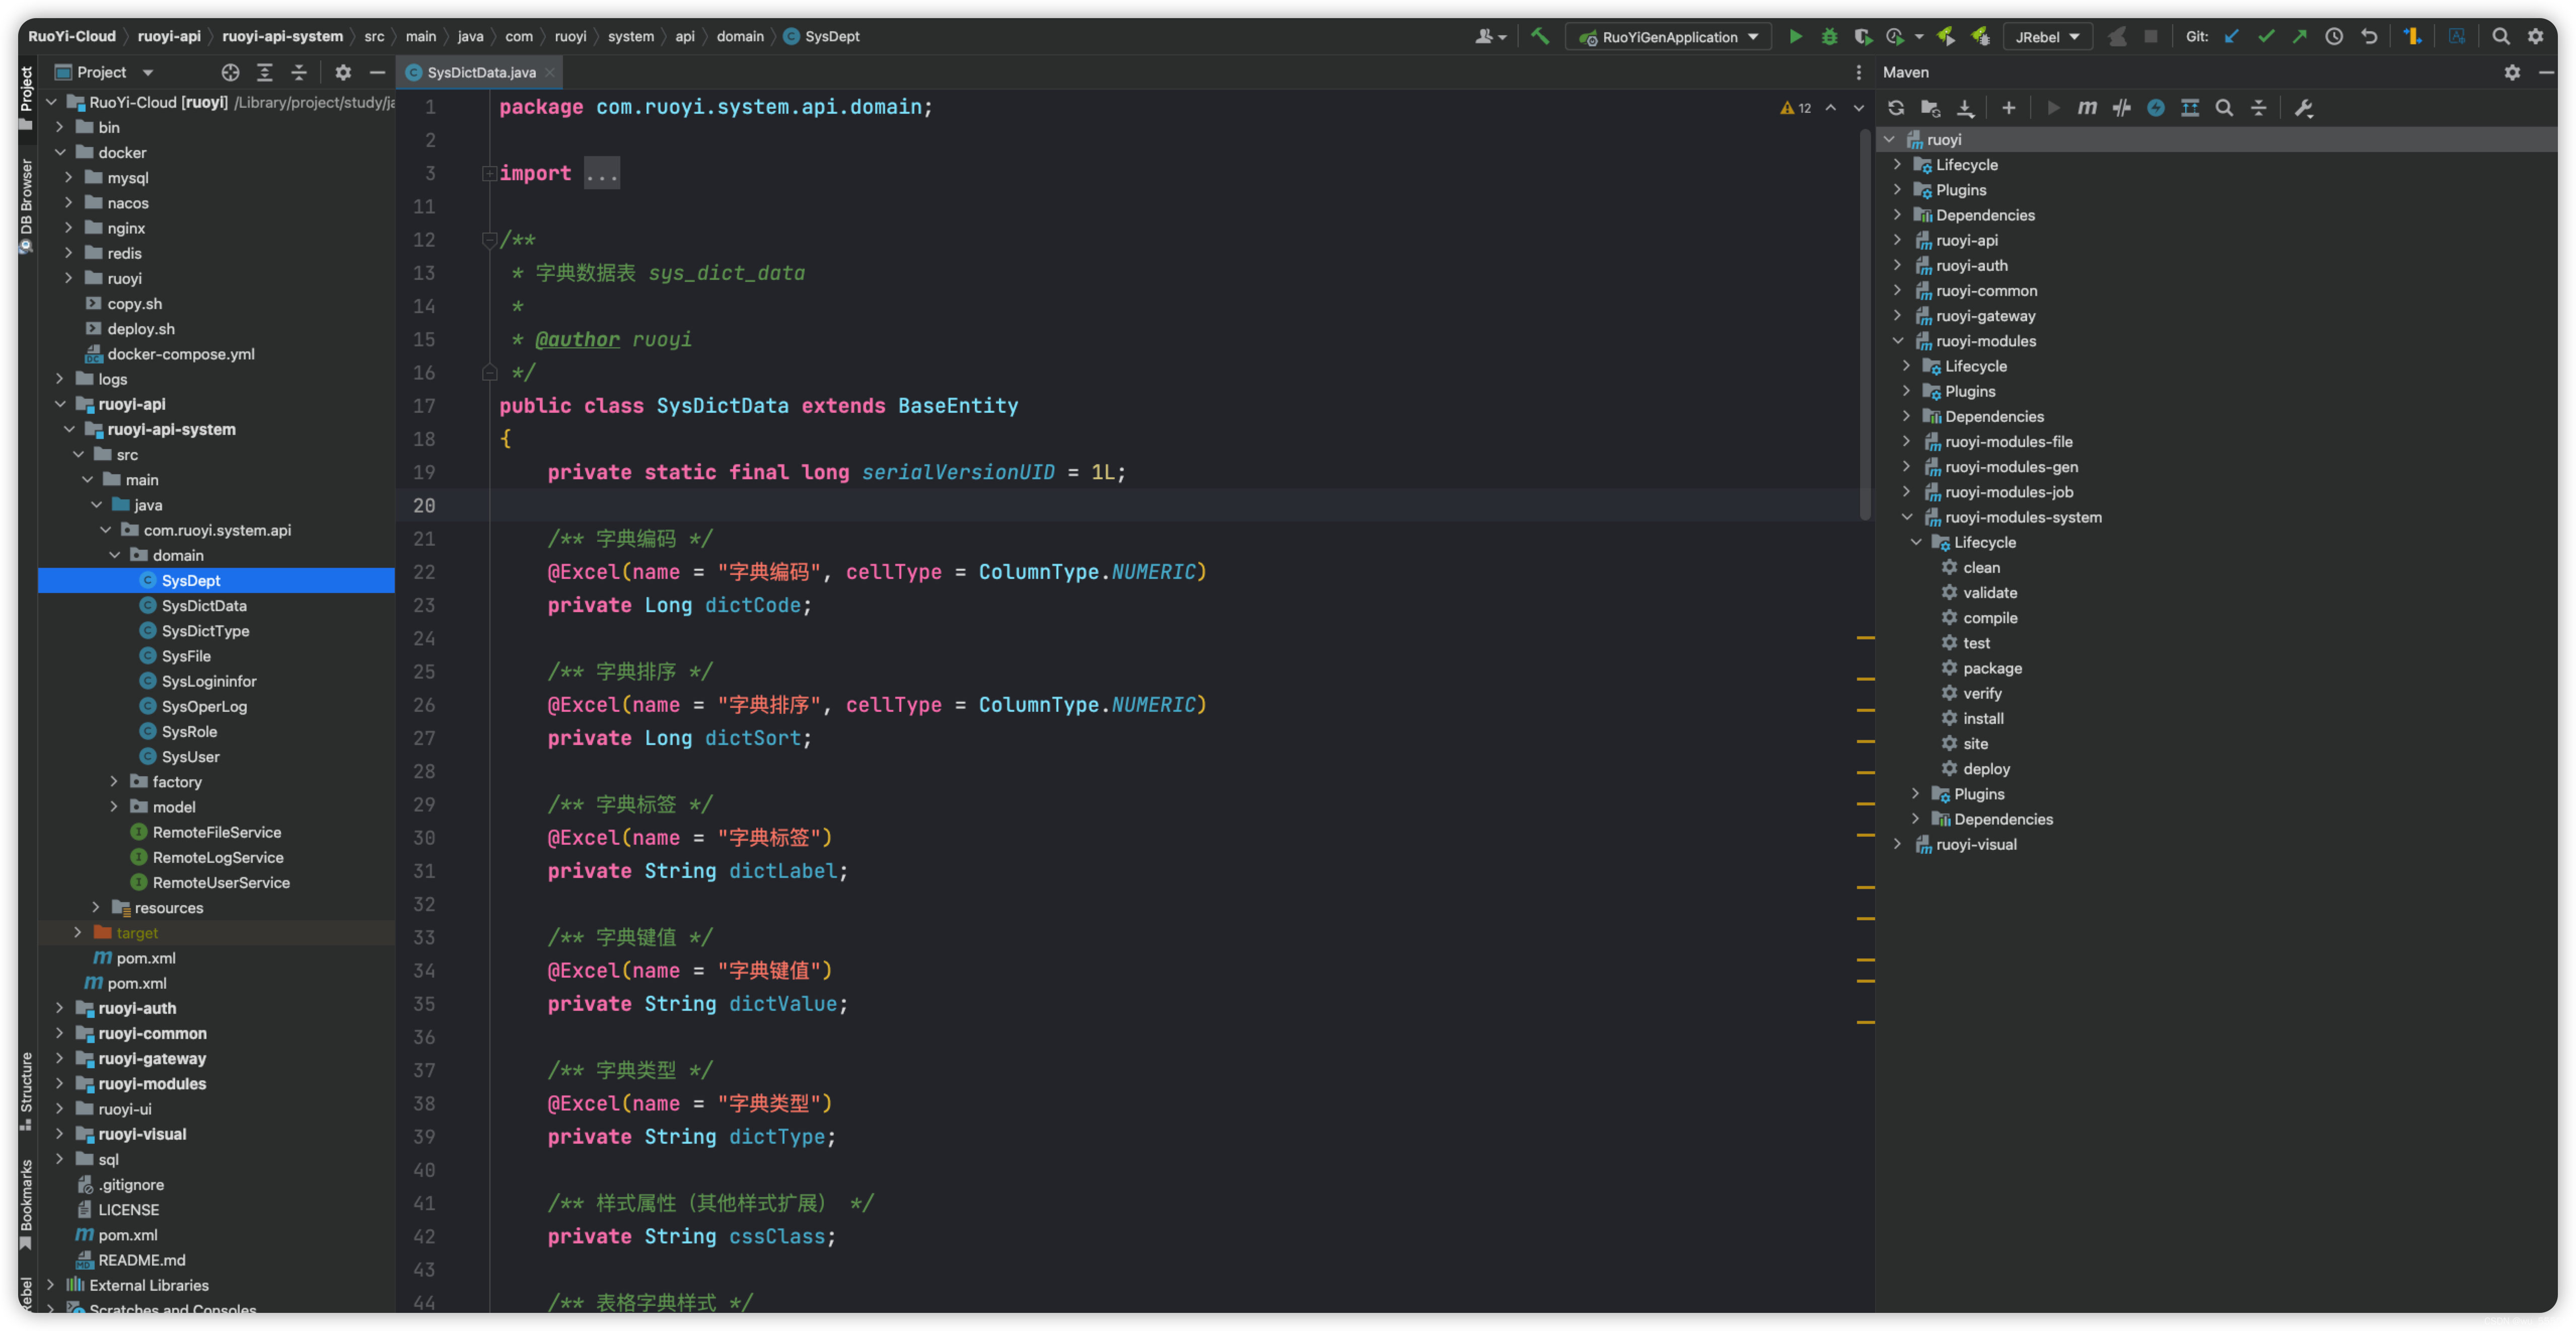2576x1331 pixels.
Task: Select the Maven package goal
Action: pyautogui.click(x=1991, y=668)
